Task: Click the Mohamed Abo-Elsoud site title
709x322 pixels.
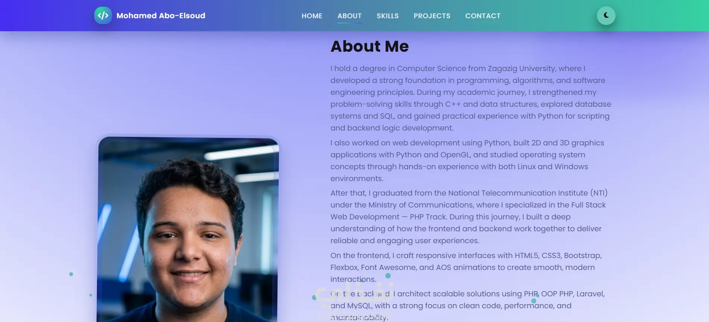Action: point(160,16)
